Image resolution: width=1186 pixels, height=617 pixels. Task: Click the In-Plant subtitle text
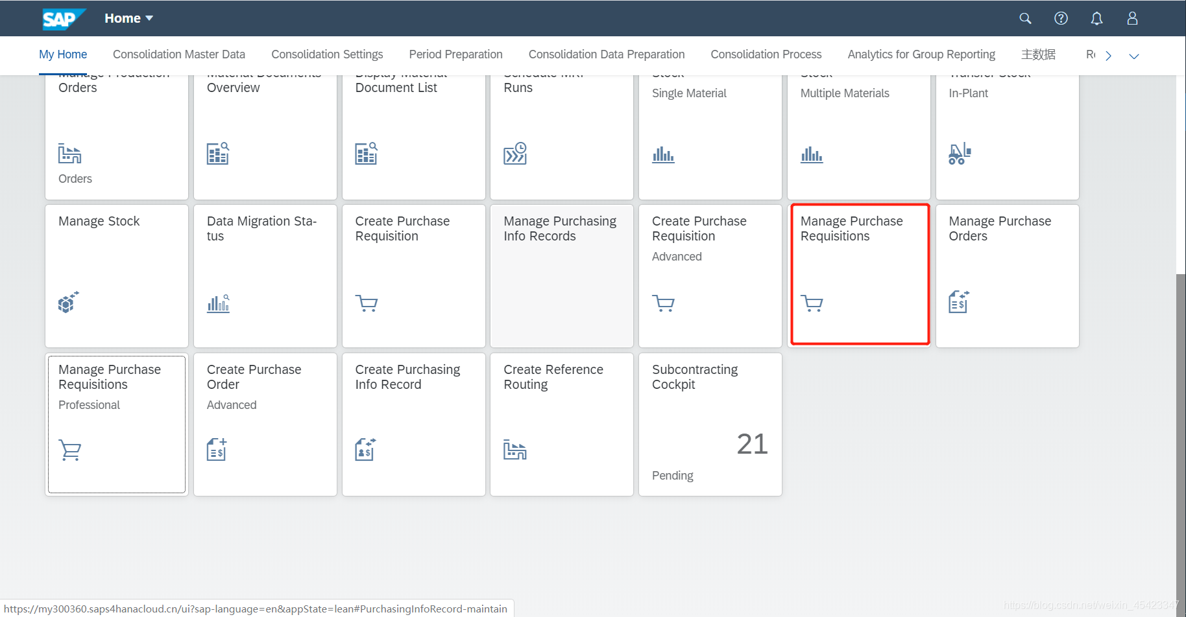point(968,93)
